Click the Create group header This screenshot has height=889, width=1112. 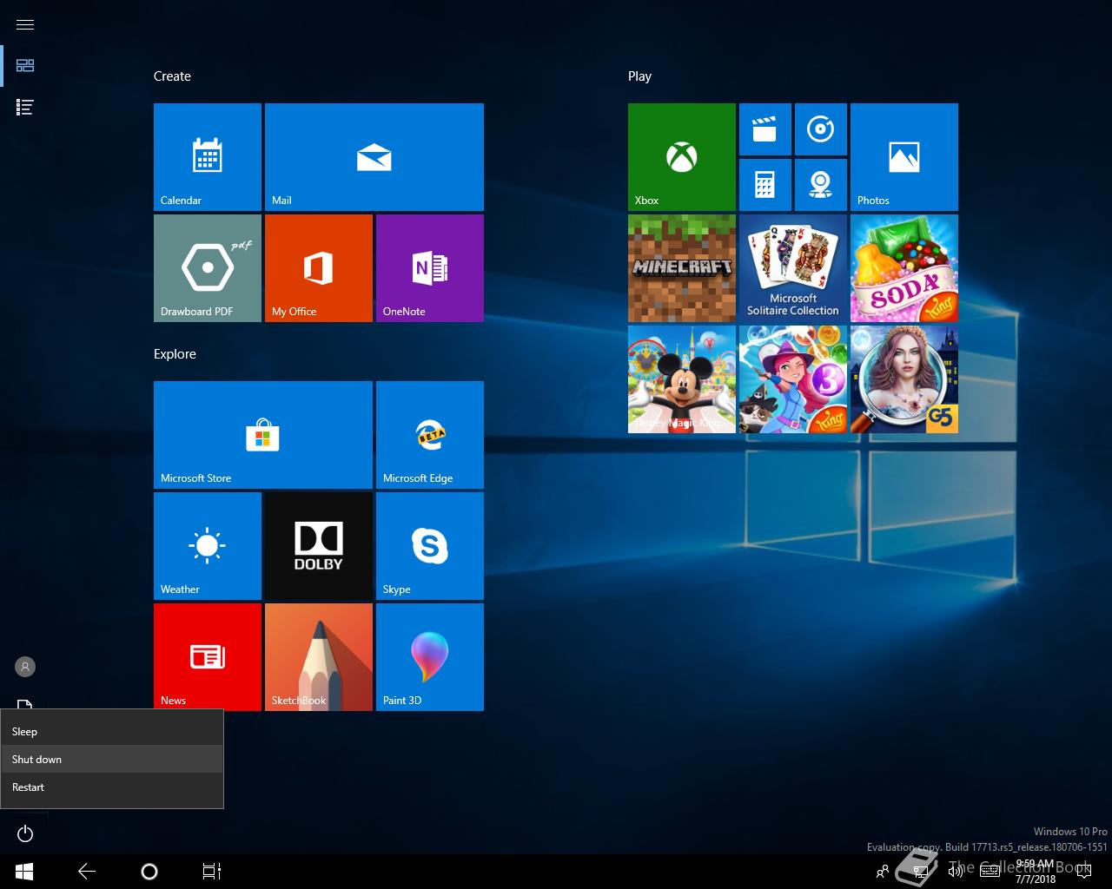point(172,76)
